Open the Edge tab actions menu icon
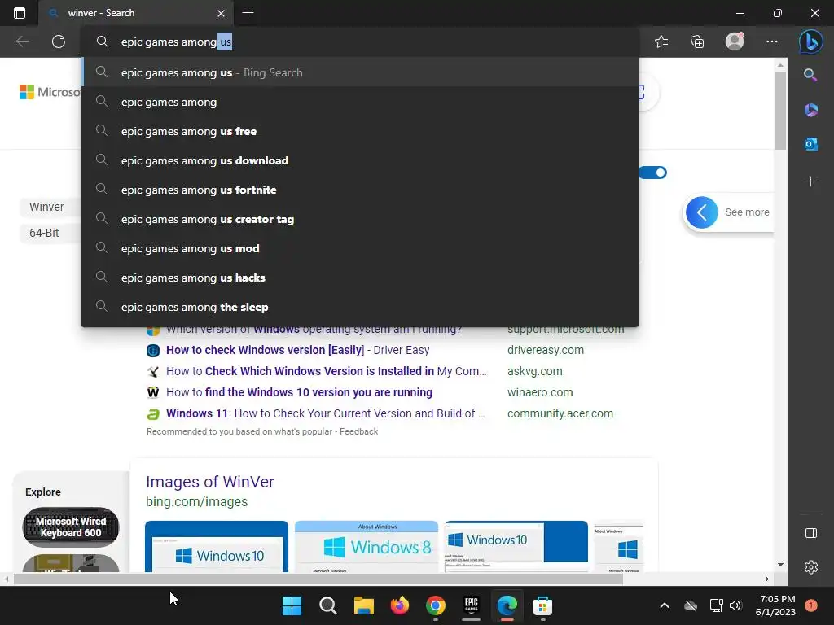Viewport: 834px width, 625px height. (20, 13)
